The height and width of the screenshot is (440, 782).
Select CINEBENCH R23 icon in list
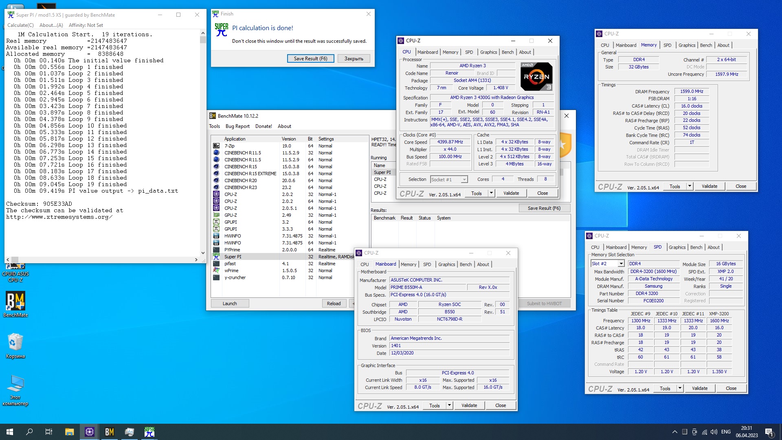(x=216, y=187)
